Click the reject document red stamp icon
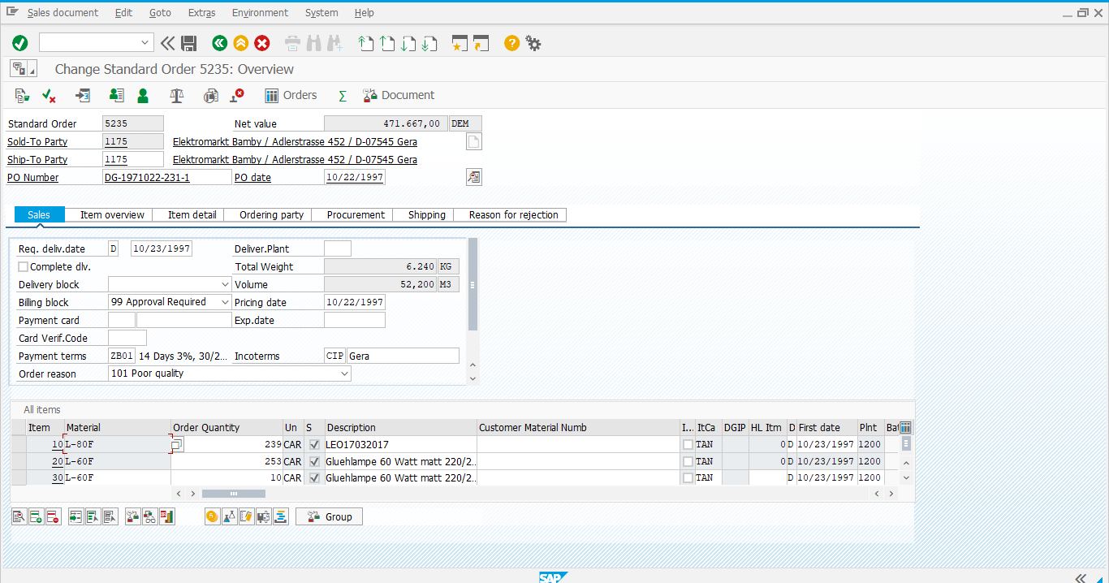 tap(237, 95)
